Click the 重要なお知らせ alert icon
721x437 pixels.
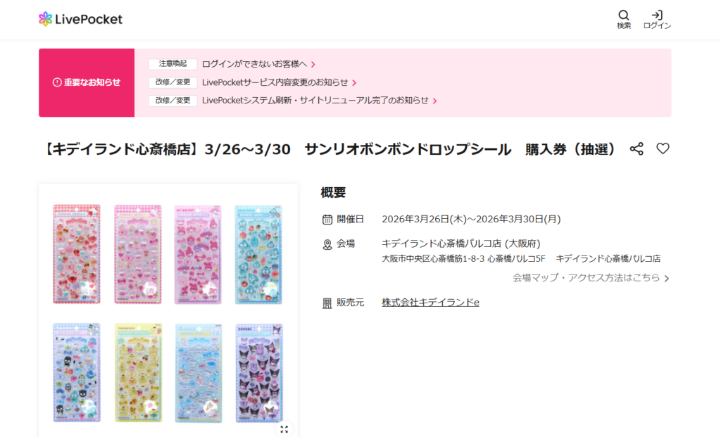(x=57, y=83)
